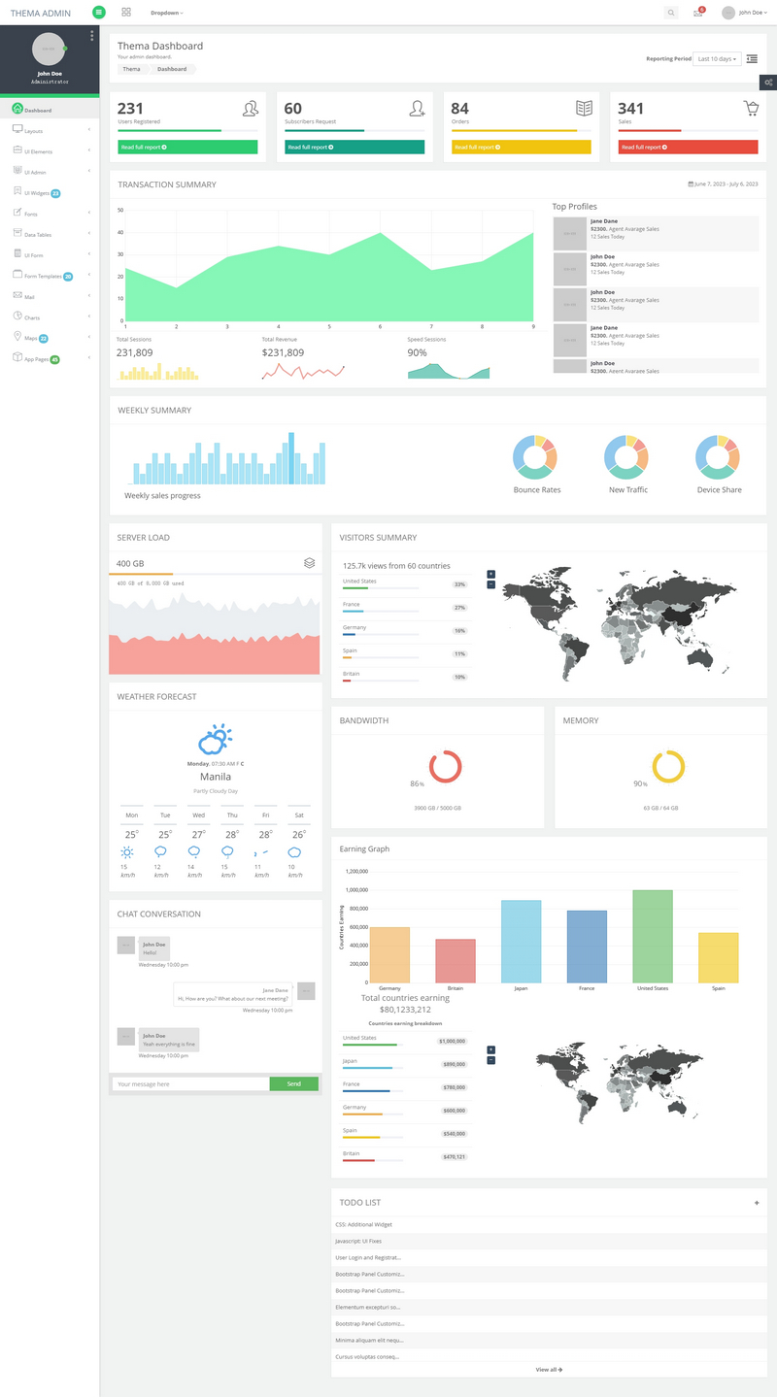Viewport: 777px width, 1397px height.
Task: Open the three-dot menu on profile card
Action: [92, 36]
